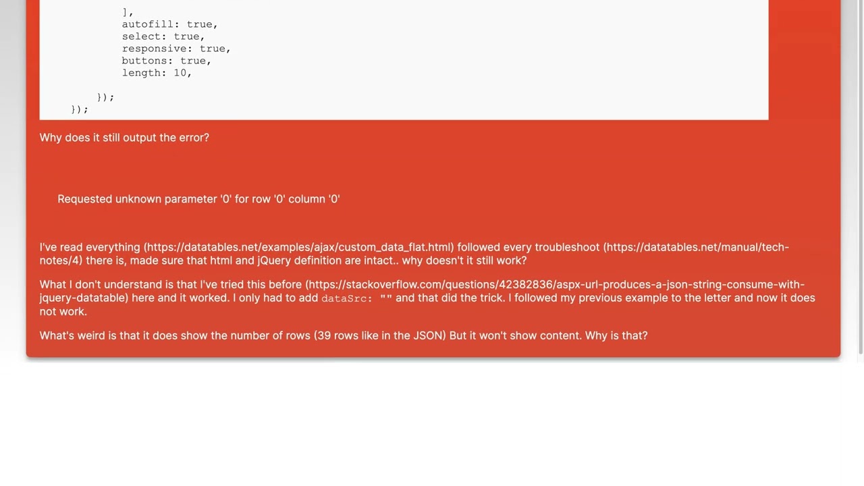Open the datatables.net custom_data_flat example link
864x486 pixels.
coord(298,247)
